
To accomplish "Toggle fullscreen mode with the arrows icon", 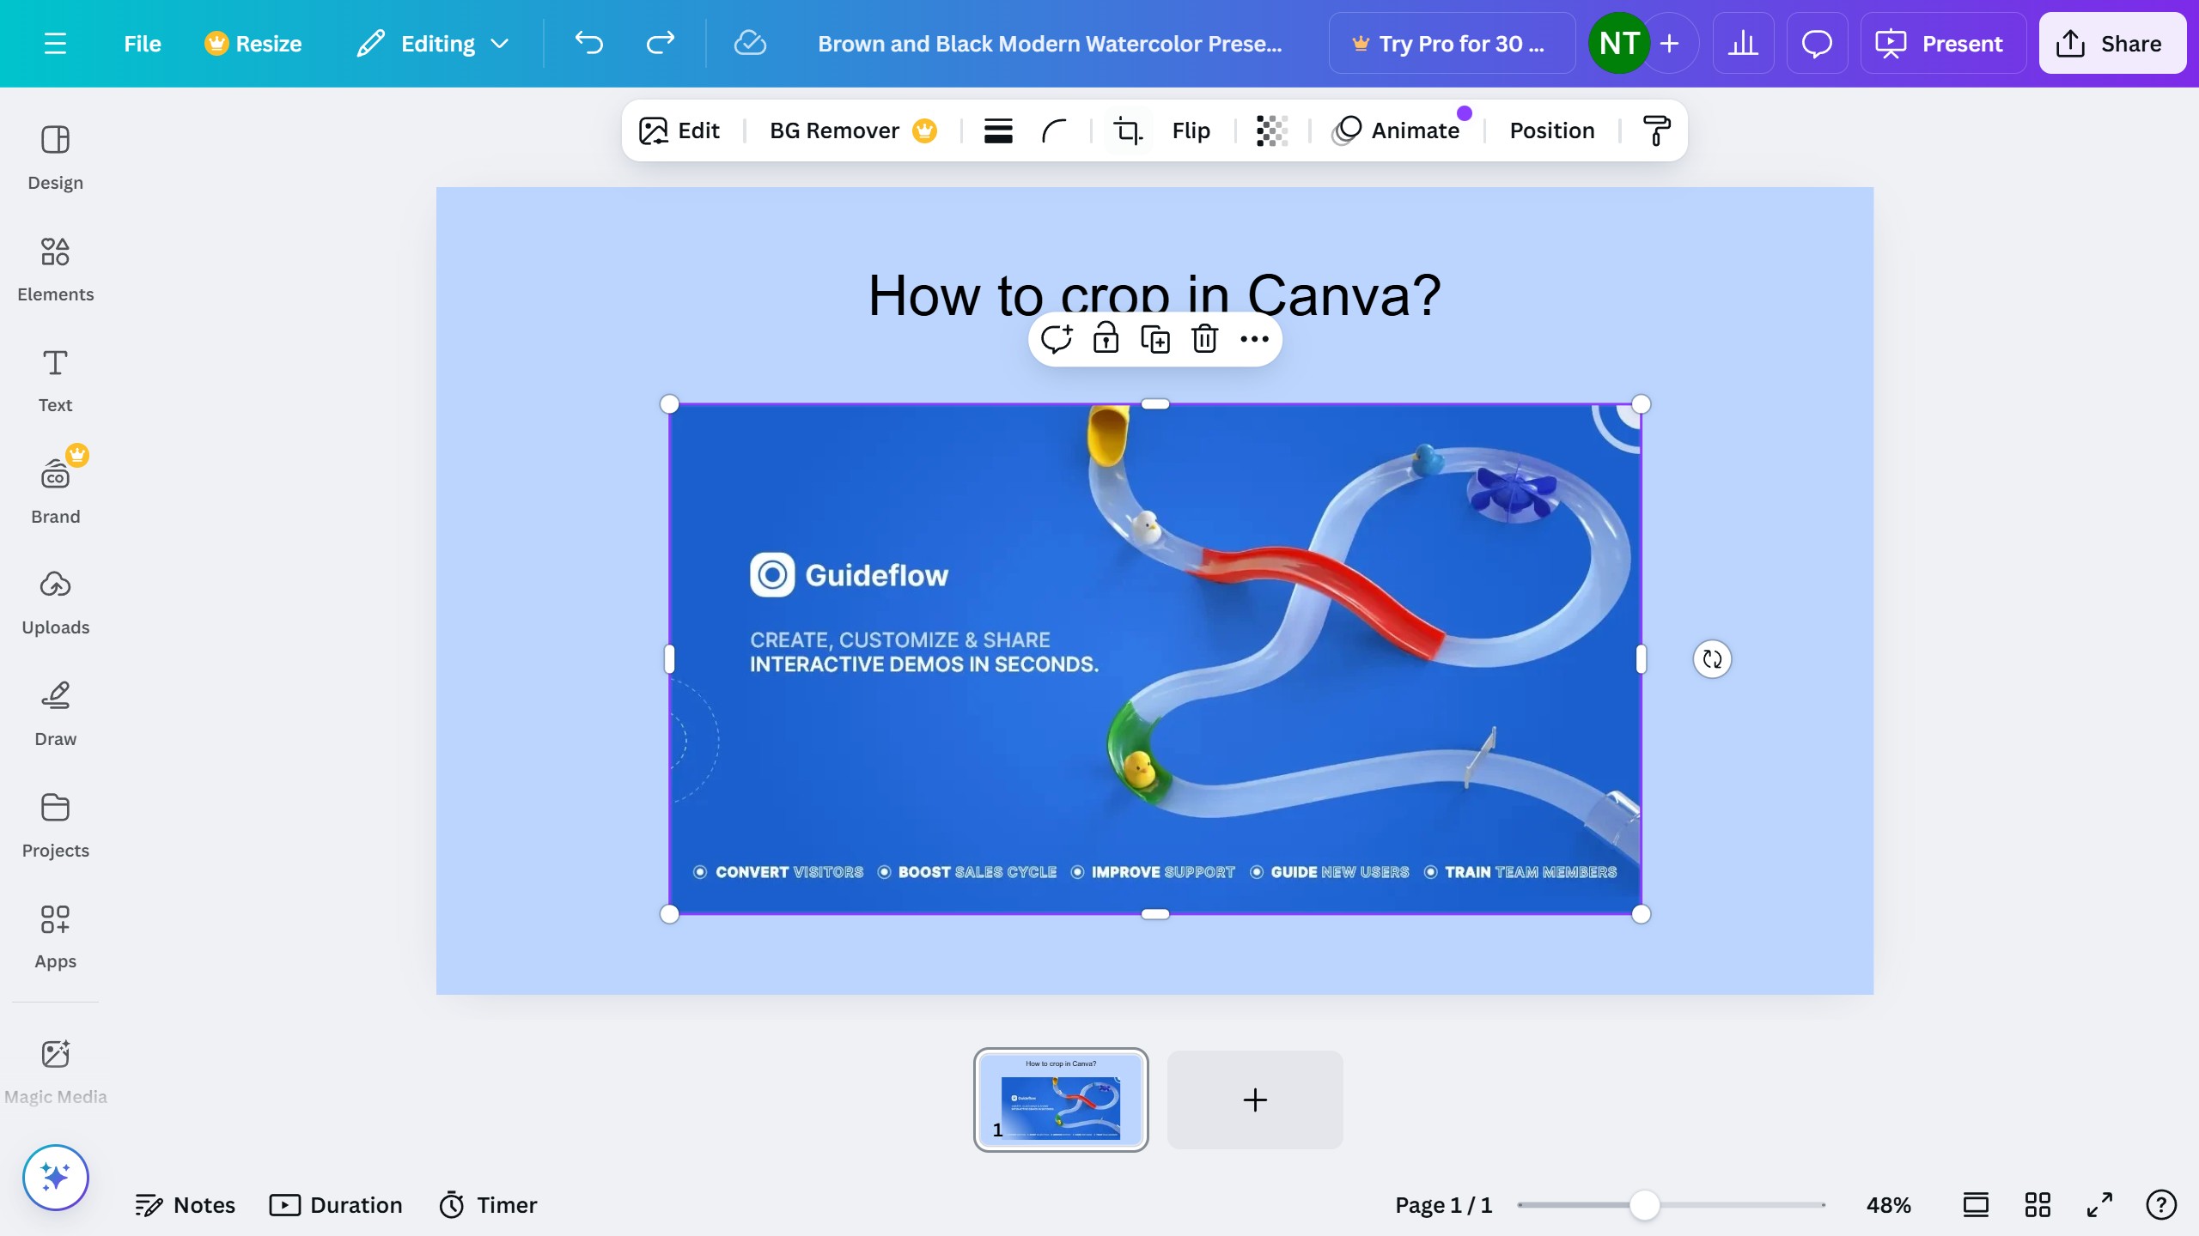I will tap(2099, 1205).
